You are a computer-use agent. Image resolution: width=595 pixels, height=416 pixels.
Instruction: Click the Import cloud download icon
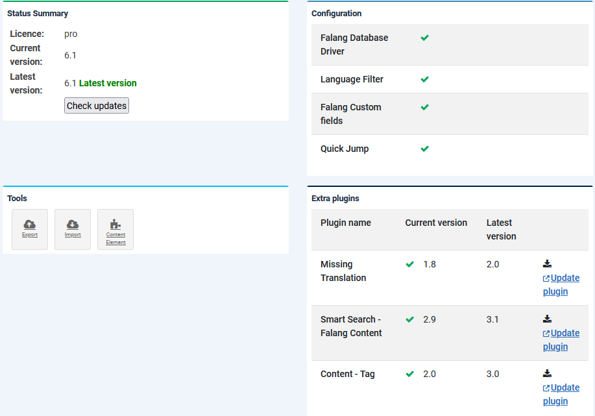click(x=73, y=225)
